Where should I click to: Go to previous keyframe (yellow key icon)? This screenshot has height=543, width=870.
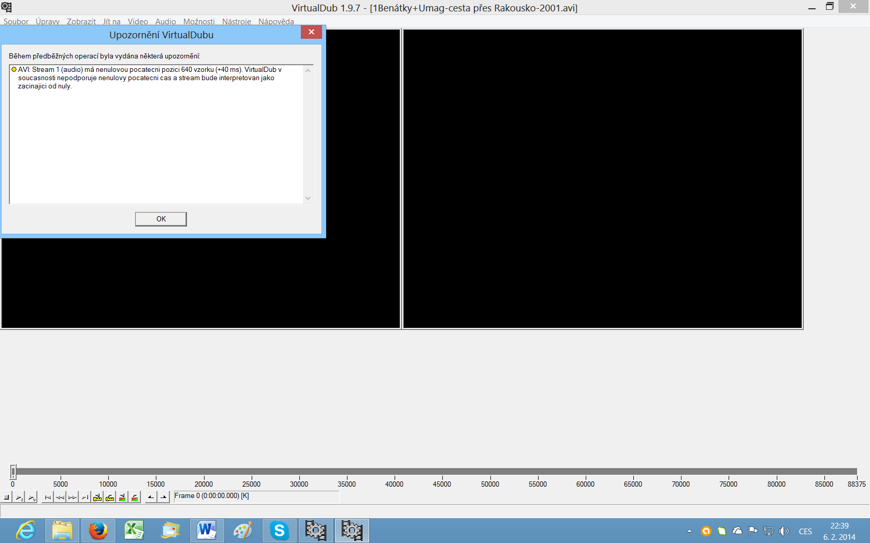click(97, 497)
